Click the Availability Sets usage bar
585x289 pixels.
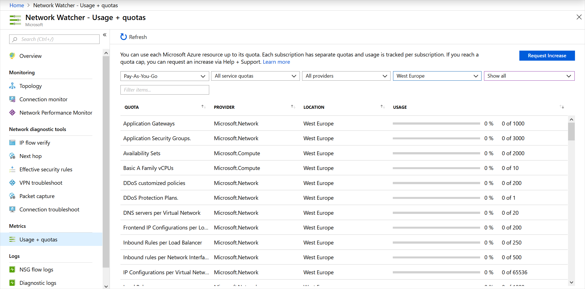(436, 153)
